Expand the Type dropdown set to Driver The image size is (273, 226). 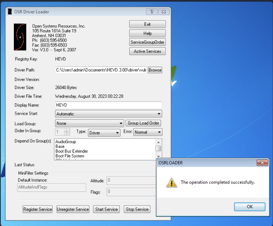117,133
